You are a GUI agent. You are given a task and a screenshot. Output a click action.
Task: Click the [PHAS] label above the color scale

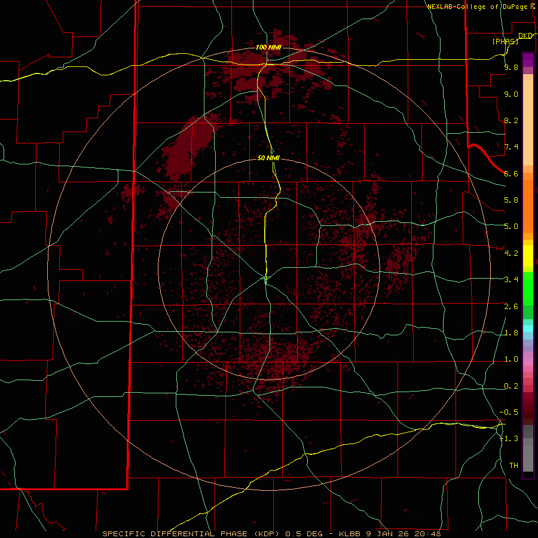[505, 41]
